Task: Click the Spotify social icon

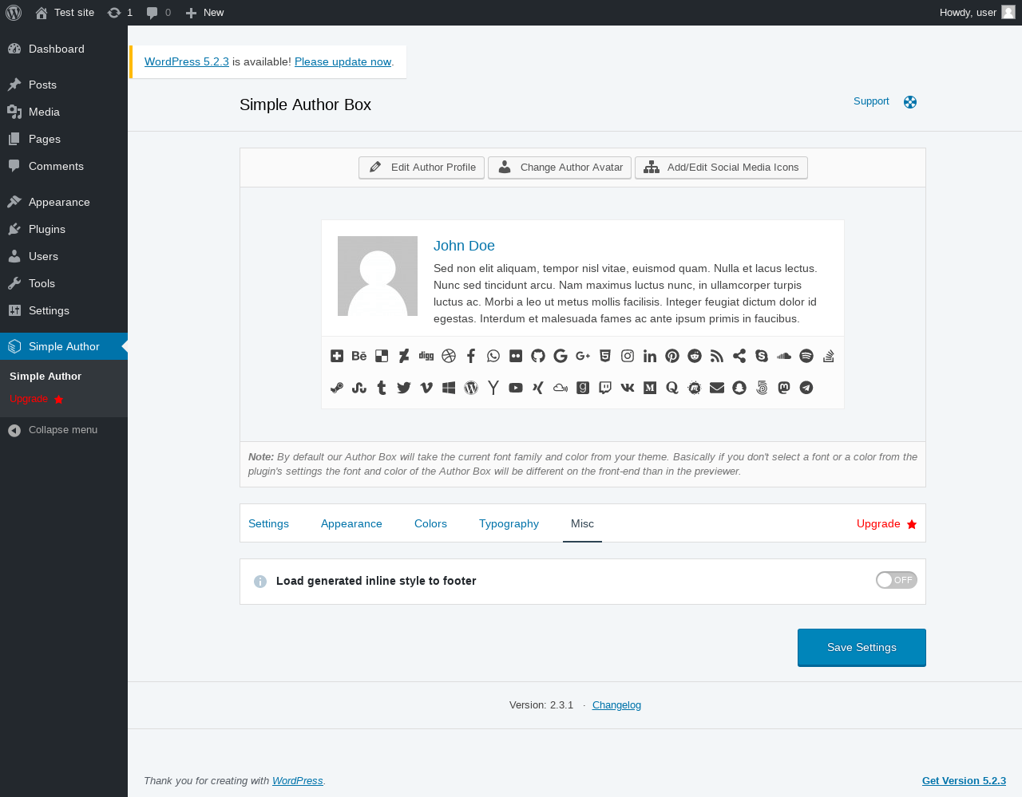Action: [806, 356]
